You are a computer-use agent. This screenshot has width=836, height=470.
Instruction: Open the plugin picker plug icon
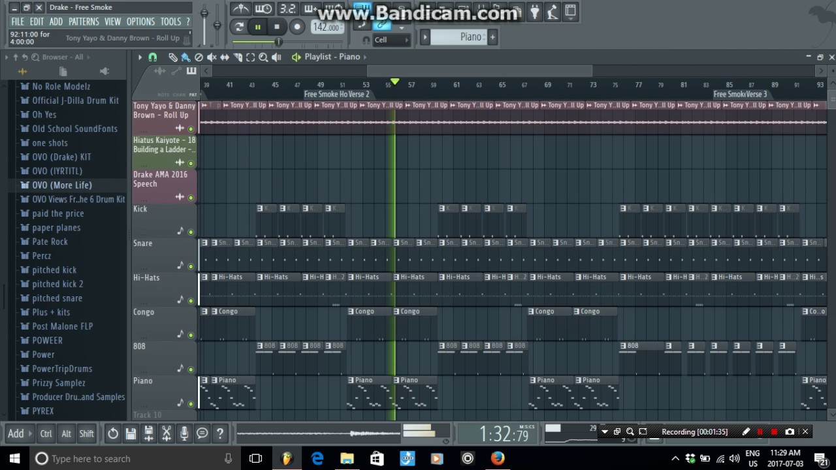(x=536, y=11)
